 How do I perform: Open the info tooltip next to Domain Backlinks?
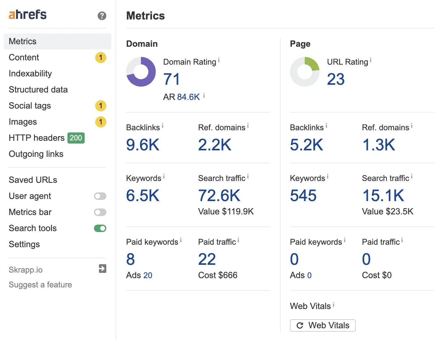163,125
